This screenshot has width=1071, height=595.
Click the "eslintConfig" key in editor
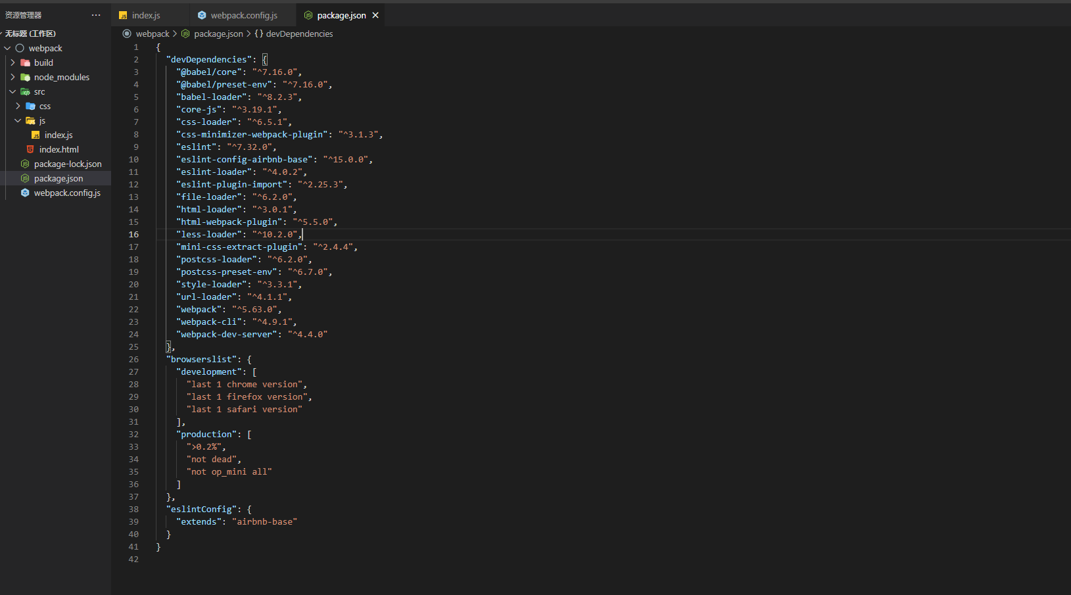coord(201,509)
